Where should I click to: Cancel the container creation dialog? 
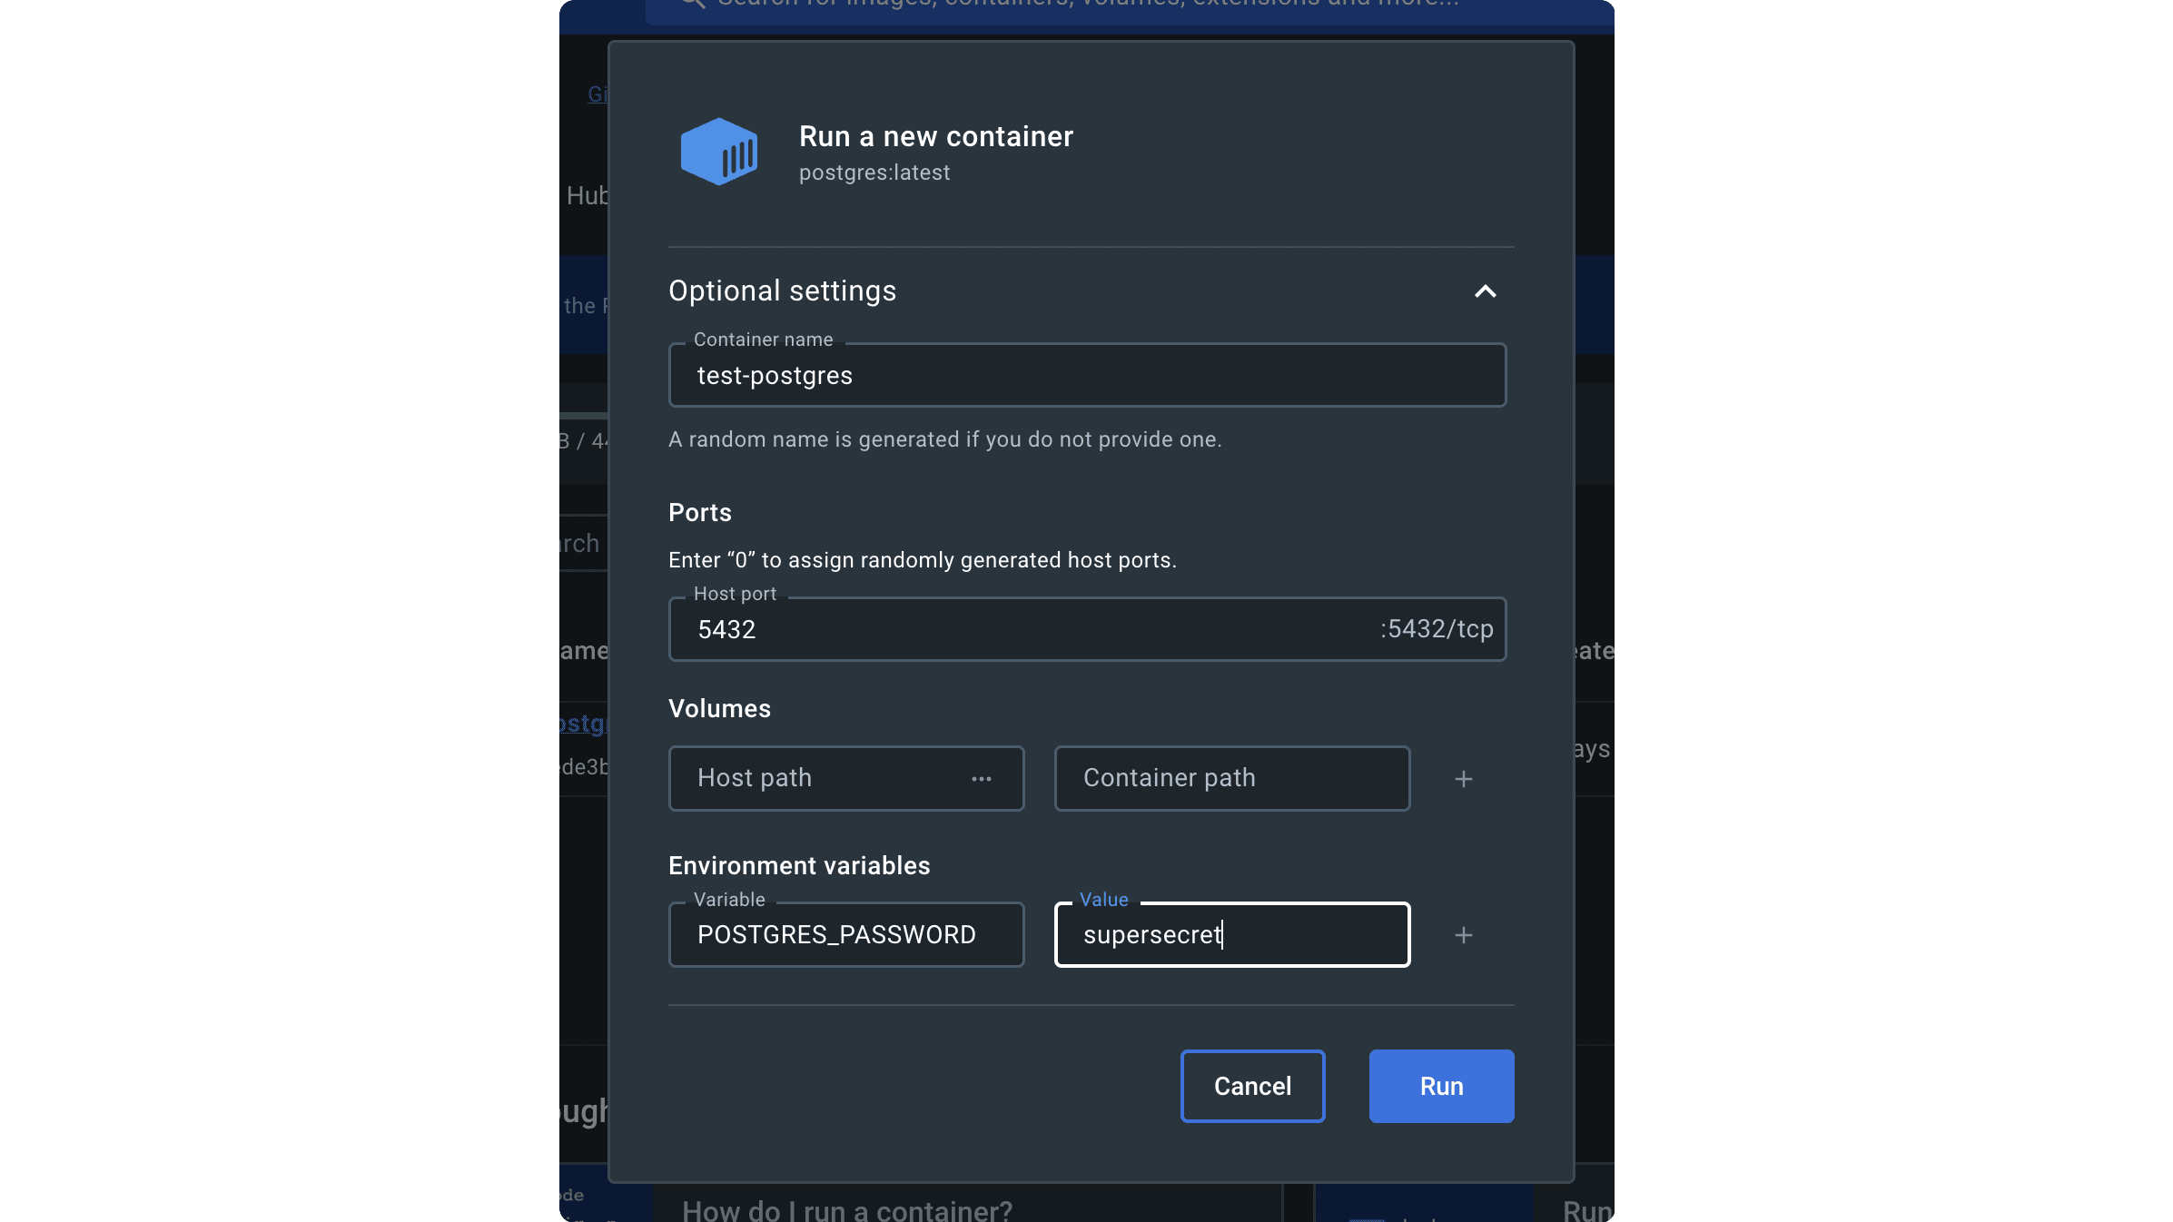click(x=1252, y=1086)
